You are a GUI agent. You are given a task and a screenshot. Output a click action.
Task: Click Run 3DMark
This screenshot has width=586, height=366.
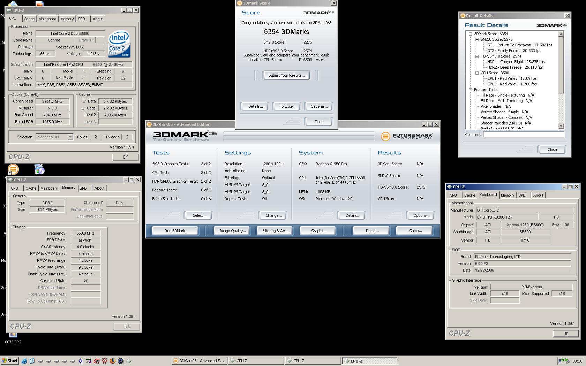pyautogui.click(x=175, y=231)
